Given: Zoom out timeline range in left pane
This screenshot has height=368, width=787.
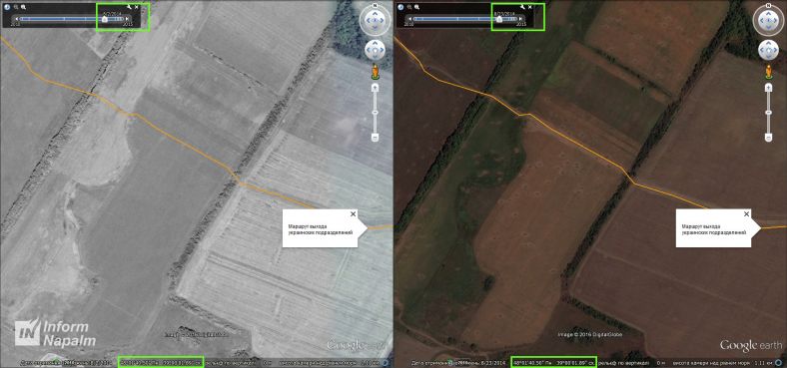Looking at the screenshot, I should tap(16, 8).
